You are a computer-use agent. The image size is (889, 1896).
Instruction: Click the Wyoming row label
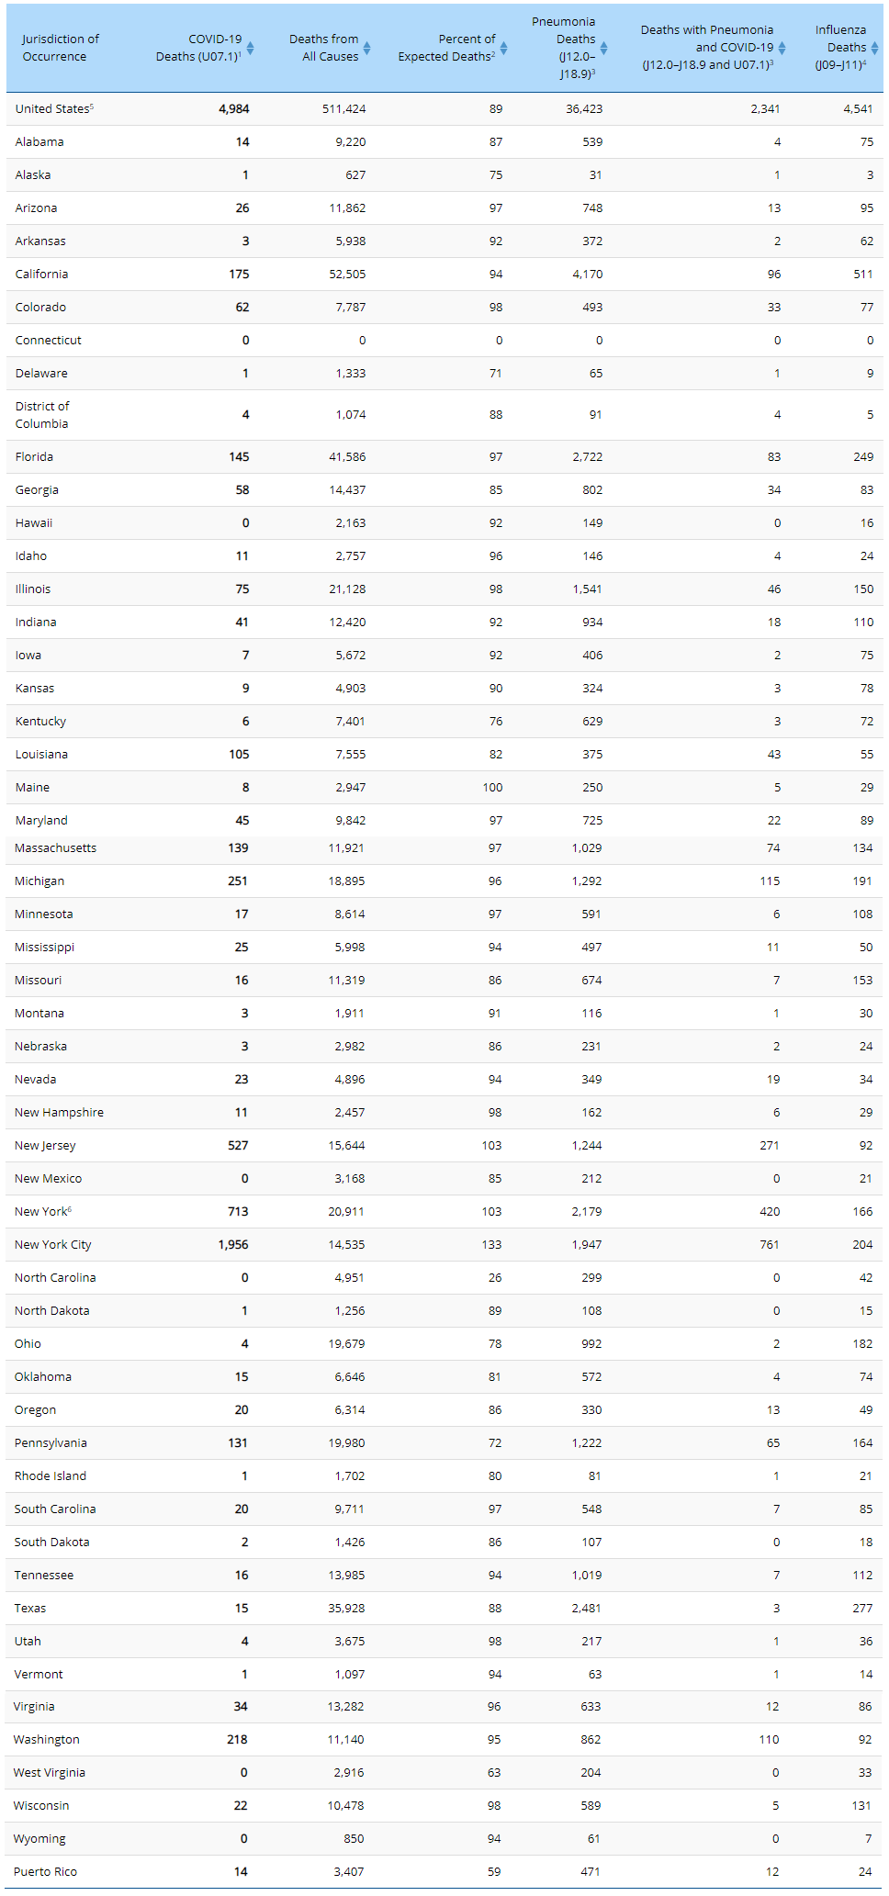click(39, 1838)
